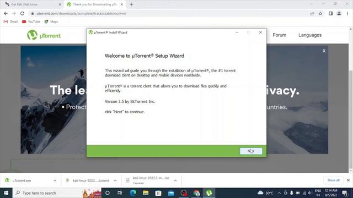Bookmark this page with the star icon
The width and height of the screenshot is (353, 198).
pos(320,13)
